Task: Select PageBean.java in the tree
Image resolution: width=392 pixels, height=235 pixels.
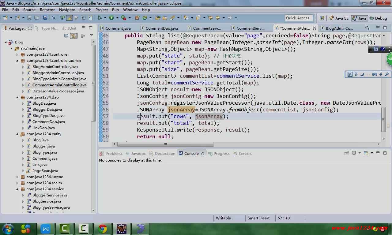Action: pos(45,171)
